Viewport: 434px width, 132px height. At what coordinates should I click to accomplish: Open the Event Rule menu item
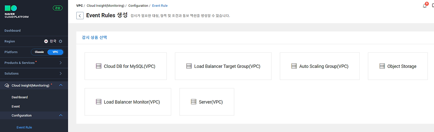pyautogui.click(x=24, y=128)
